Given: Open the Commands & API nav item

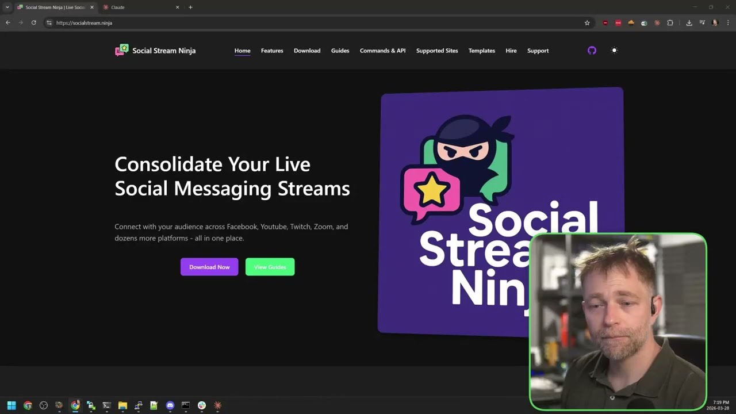Looking at the screenshot, I should click(382, 51).
